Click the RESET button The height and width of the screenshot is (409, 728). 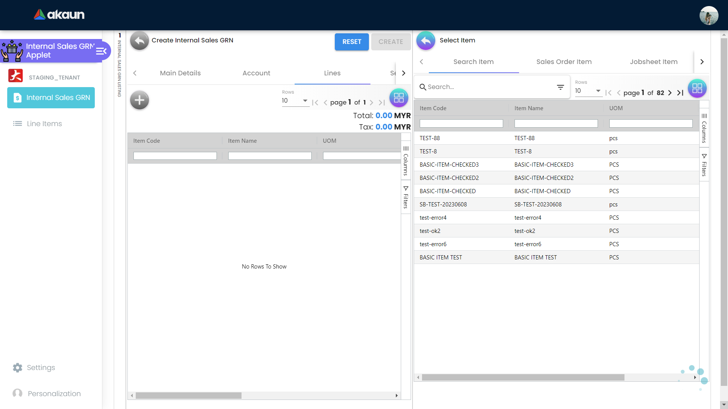(x=351, y=42)
